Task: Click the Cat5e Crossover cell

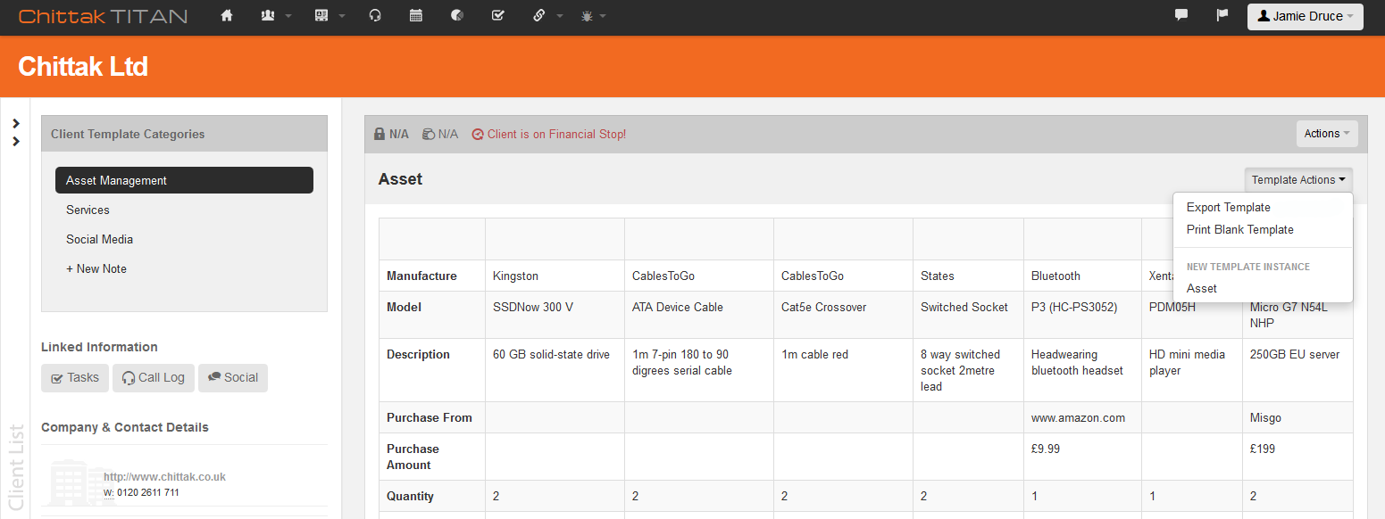Action: tap(843, 315)
